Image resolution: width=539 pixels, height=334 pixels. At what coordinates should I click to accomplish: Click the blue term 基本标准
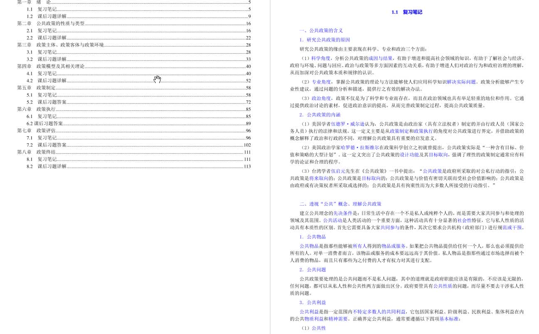click(449, 319)
